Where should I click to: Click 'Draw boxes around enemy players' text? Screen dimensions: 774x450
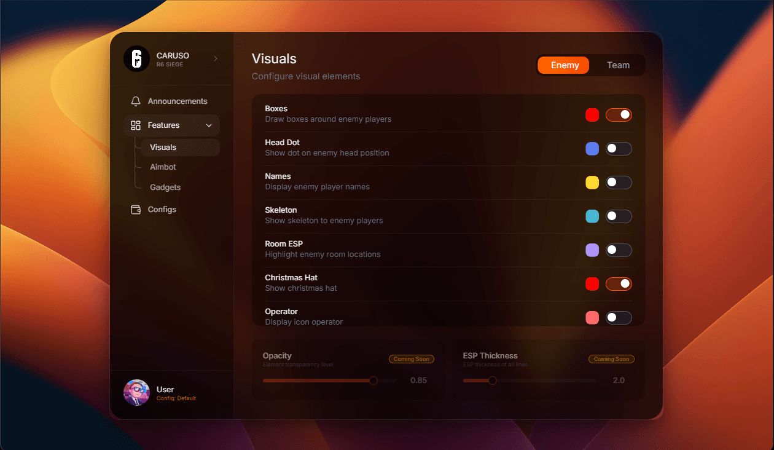[328, 119]
